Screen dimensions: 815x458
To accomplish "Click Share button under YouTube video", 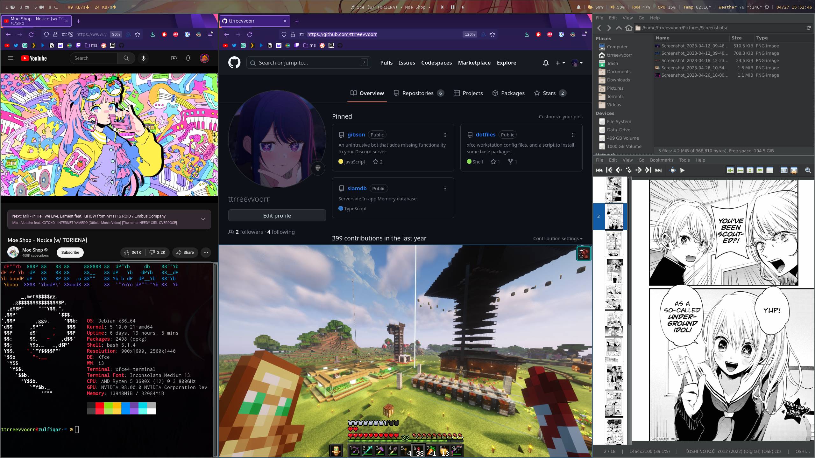I will pyautogui.click(x=185, y=253).
